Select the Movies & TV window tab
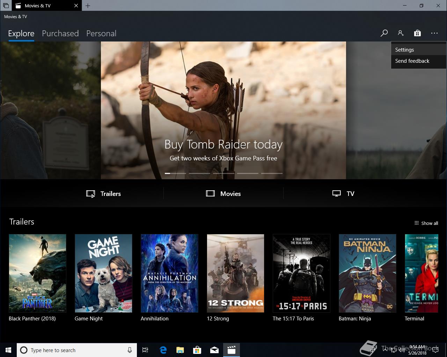The height and width of the screenshot is (357, 447). 47,6
